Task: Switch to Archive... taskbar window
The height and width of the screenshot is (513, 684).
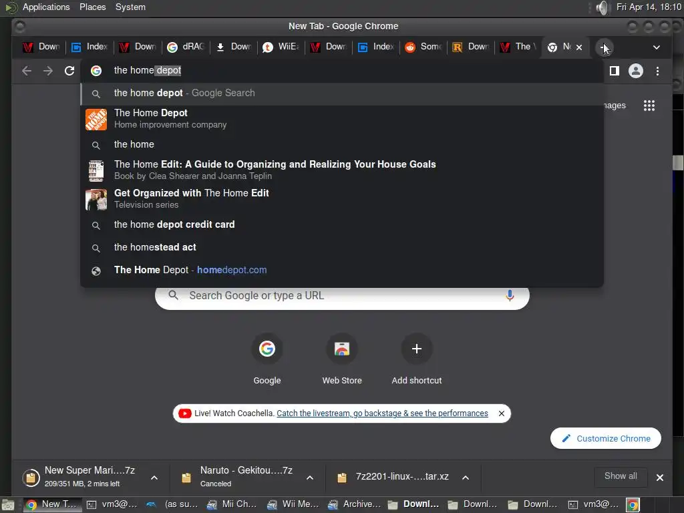Action: [355, 505]
